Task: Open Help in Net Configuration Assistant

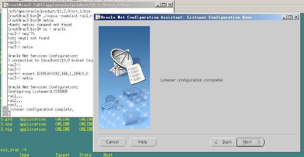Action: (143, 142)
